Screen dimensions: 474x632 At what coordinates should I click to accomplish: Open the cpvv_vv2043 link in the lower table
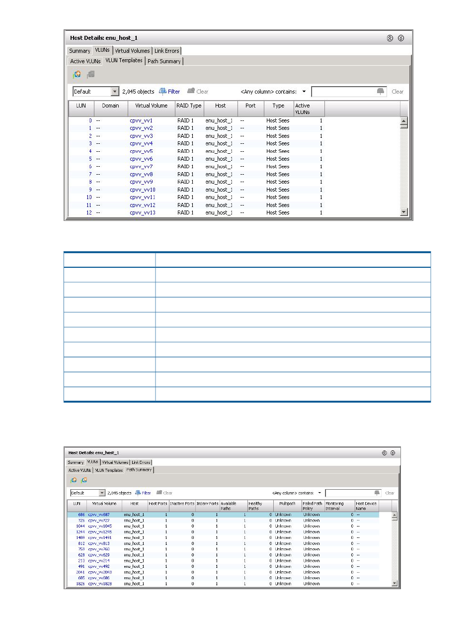pos(100,572)
